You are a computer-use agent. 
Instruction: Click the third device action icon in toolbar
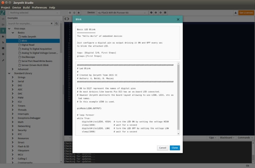(x=161, y=13)
